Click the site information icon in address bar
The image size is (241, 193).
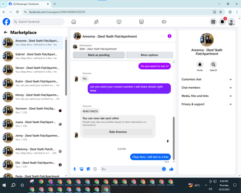click(x=26, y=12)
